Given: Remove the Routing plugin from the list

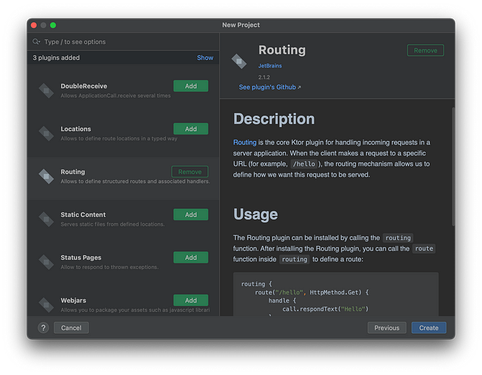Looking at the screenshot, I should 189,172.
